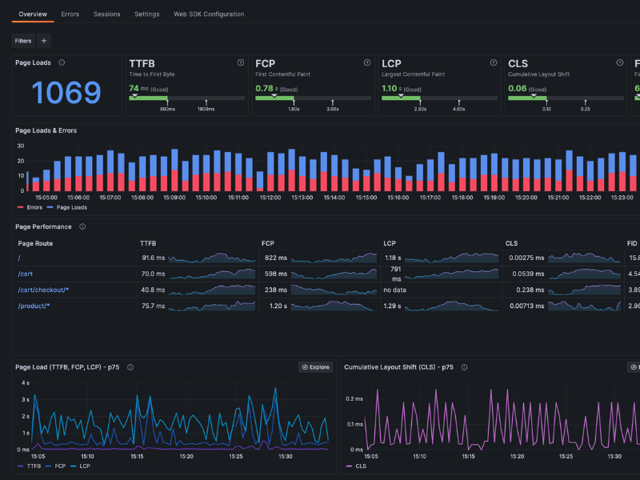Click the / row CLS sparkline
Image resolution: width=640 pixels, height=480 pixels.
coord(585,258)
